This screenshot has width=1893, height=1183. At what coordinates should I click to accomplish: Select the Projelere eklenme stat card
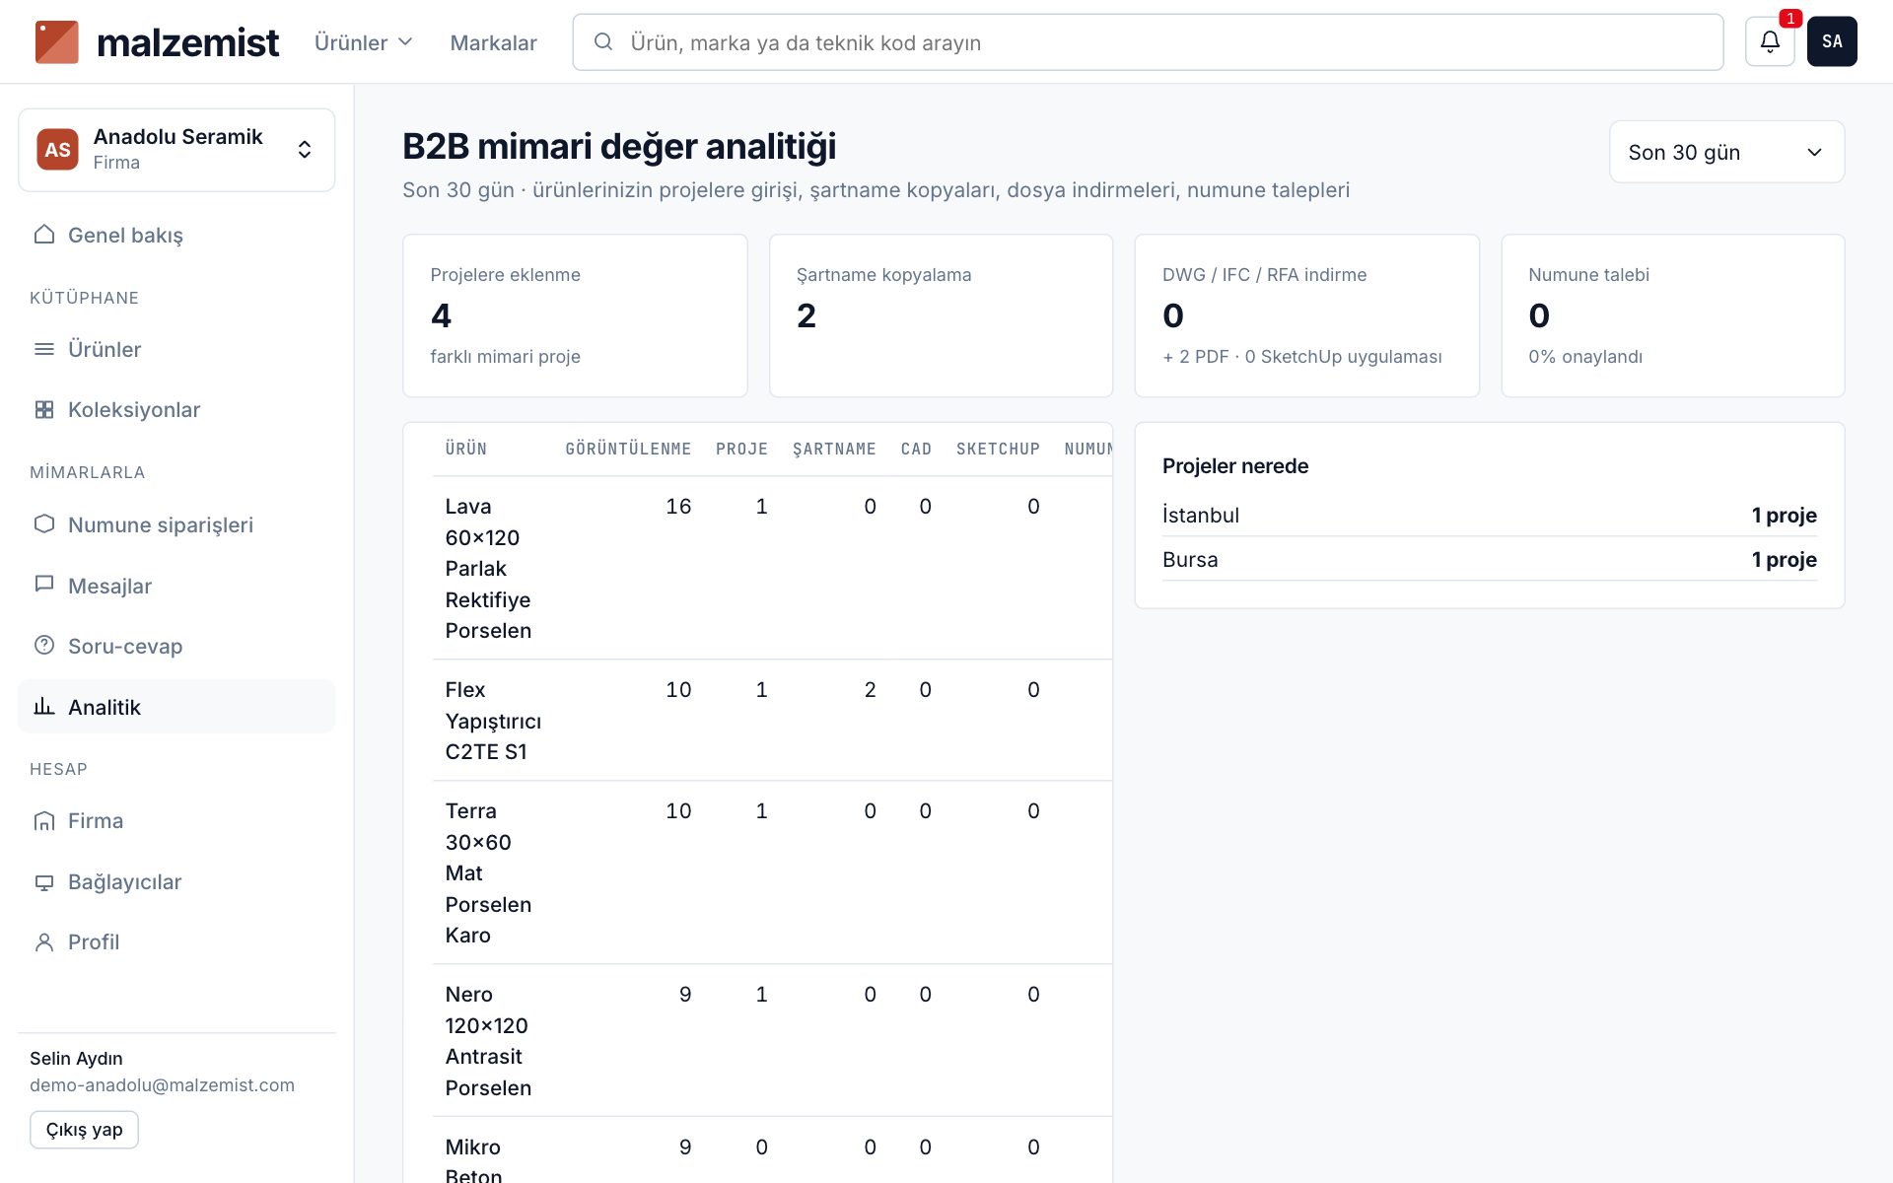(x=575, y=315)
